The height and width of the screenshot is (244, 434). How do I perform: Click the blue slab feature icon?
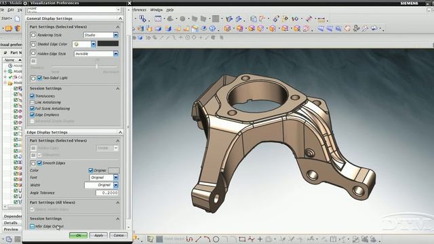[158, 28]
